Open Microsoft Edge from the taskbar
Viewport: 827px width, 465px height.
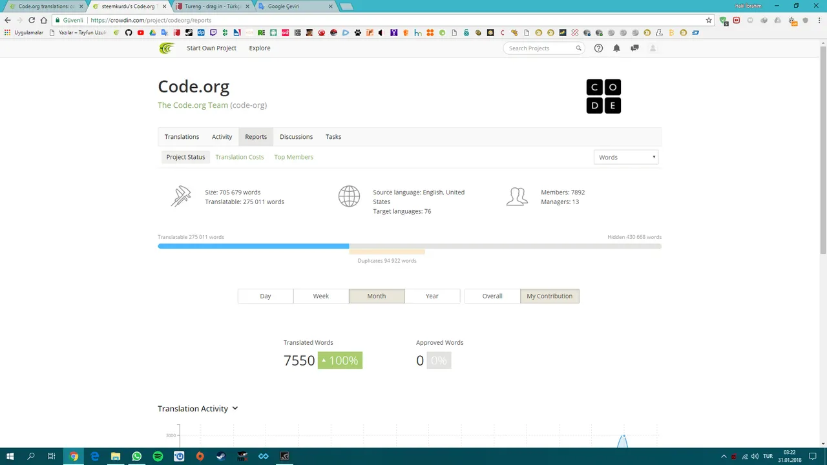[x=95, y=456]
